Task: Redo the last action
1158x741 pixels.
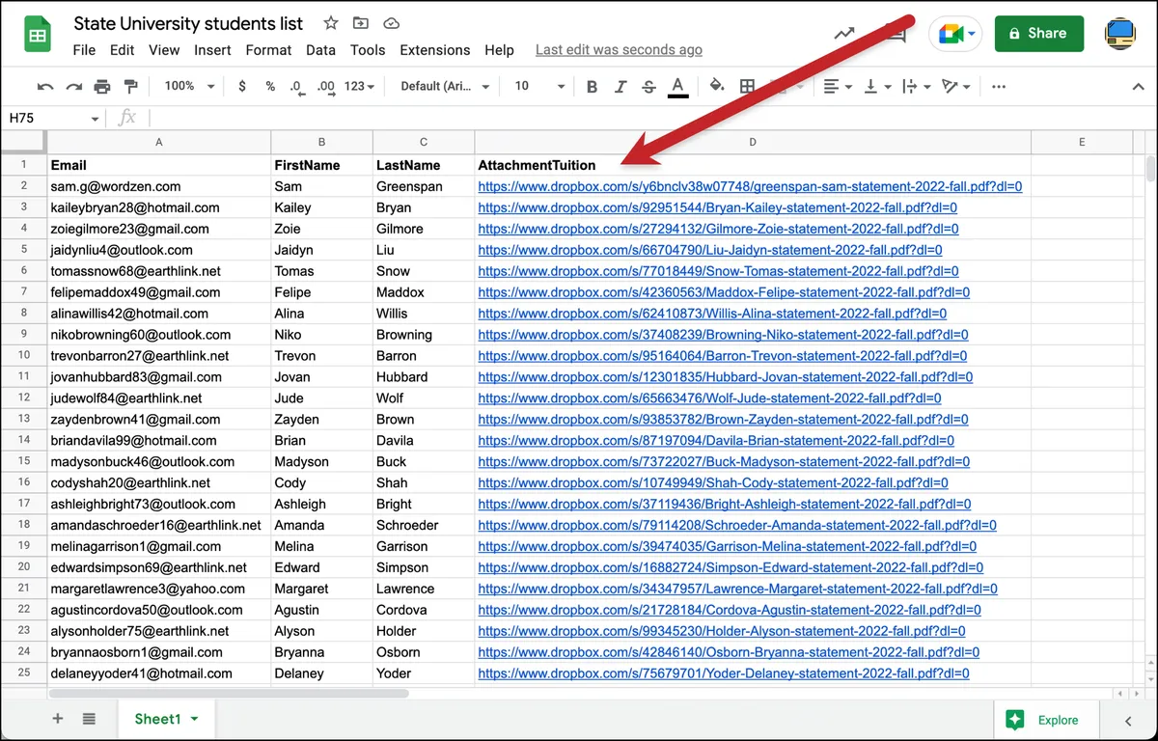Action: (x=73, y=86)
